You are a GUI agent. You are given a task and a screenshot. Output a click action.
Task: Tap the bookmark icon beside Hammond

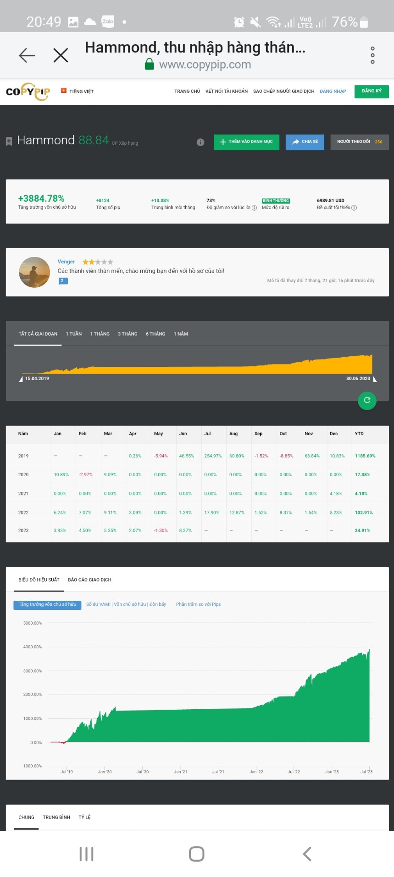[9, 142]
